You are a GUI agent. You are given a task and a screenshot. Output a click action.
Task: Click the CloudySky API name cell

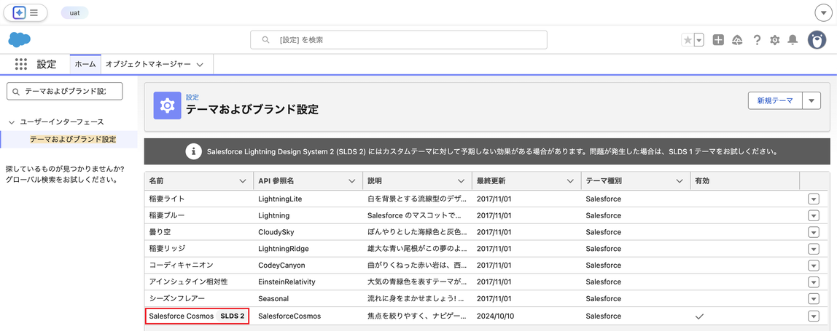coord(276,232)
